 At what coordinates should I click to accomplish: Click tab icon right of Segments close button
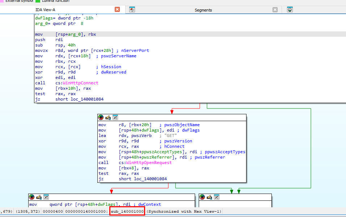[x=290, y=10]
